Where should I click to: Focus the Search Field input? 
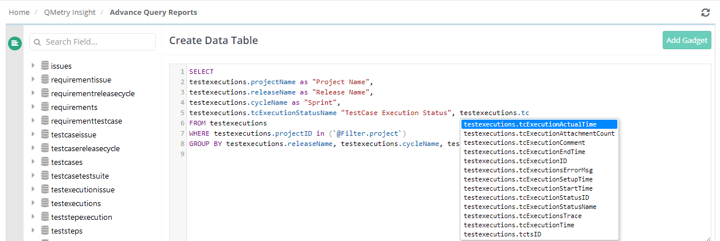(x=92, y=42)
